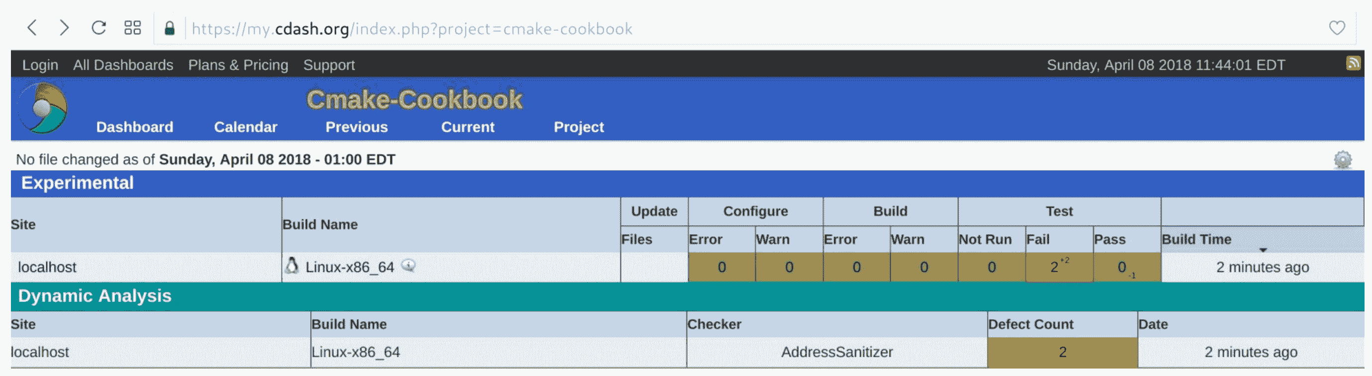This screenshot has height=376, width=1372.
Task: Open the speed dial grid icon
Action: point(132,28)
